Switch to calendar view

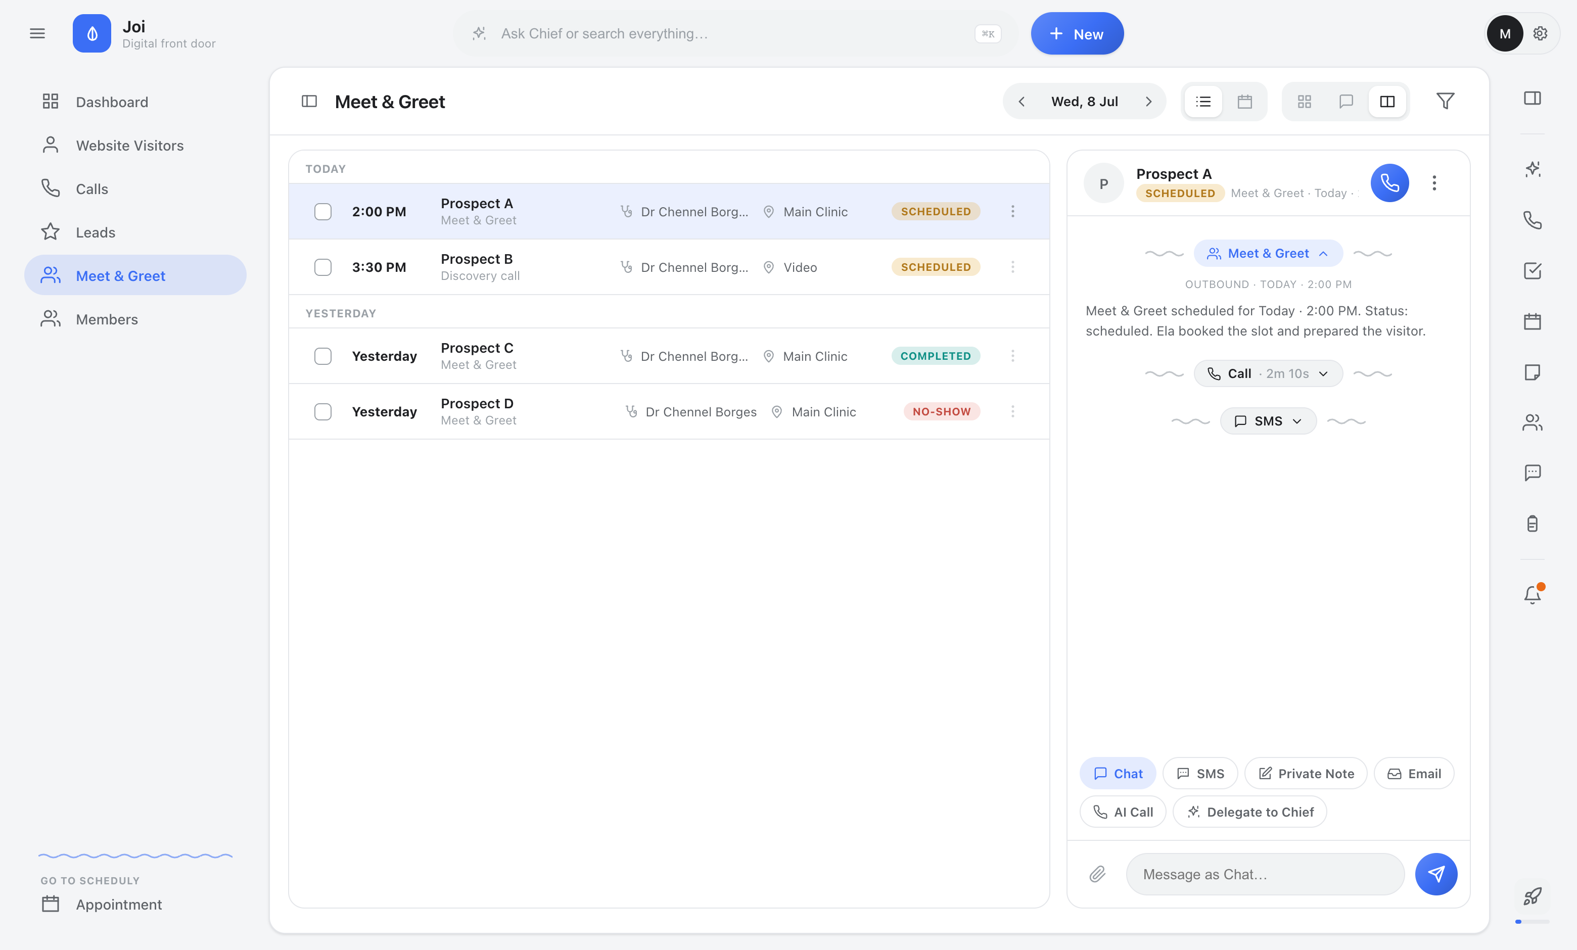tap(1244, 101)
